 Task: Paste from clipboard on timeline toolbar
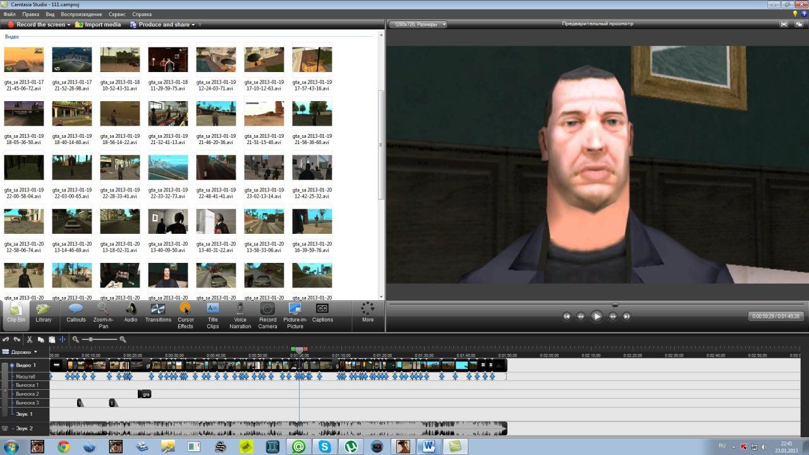(x=52, y=339)
